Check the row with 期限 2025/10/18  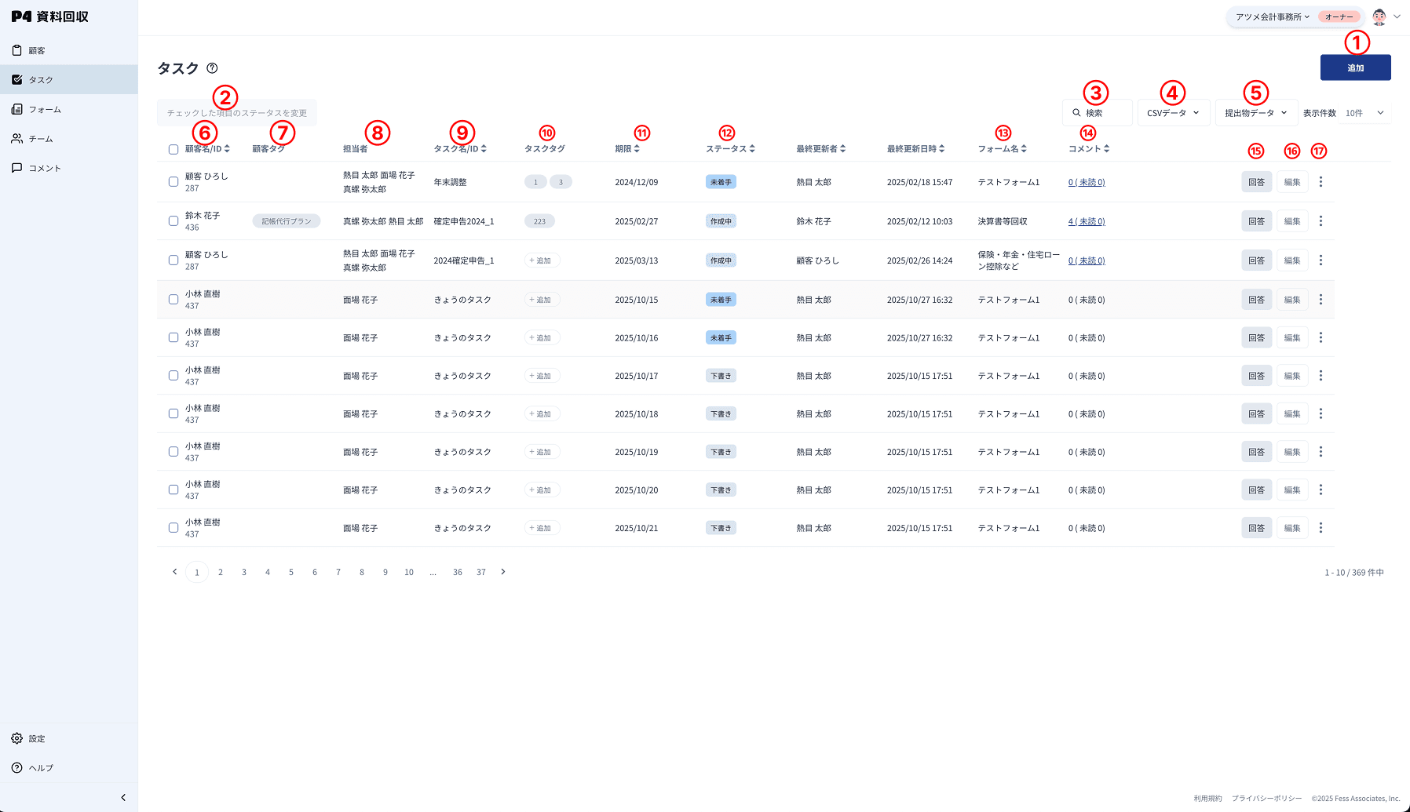pos(174,413)
